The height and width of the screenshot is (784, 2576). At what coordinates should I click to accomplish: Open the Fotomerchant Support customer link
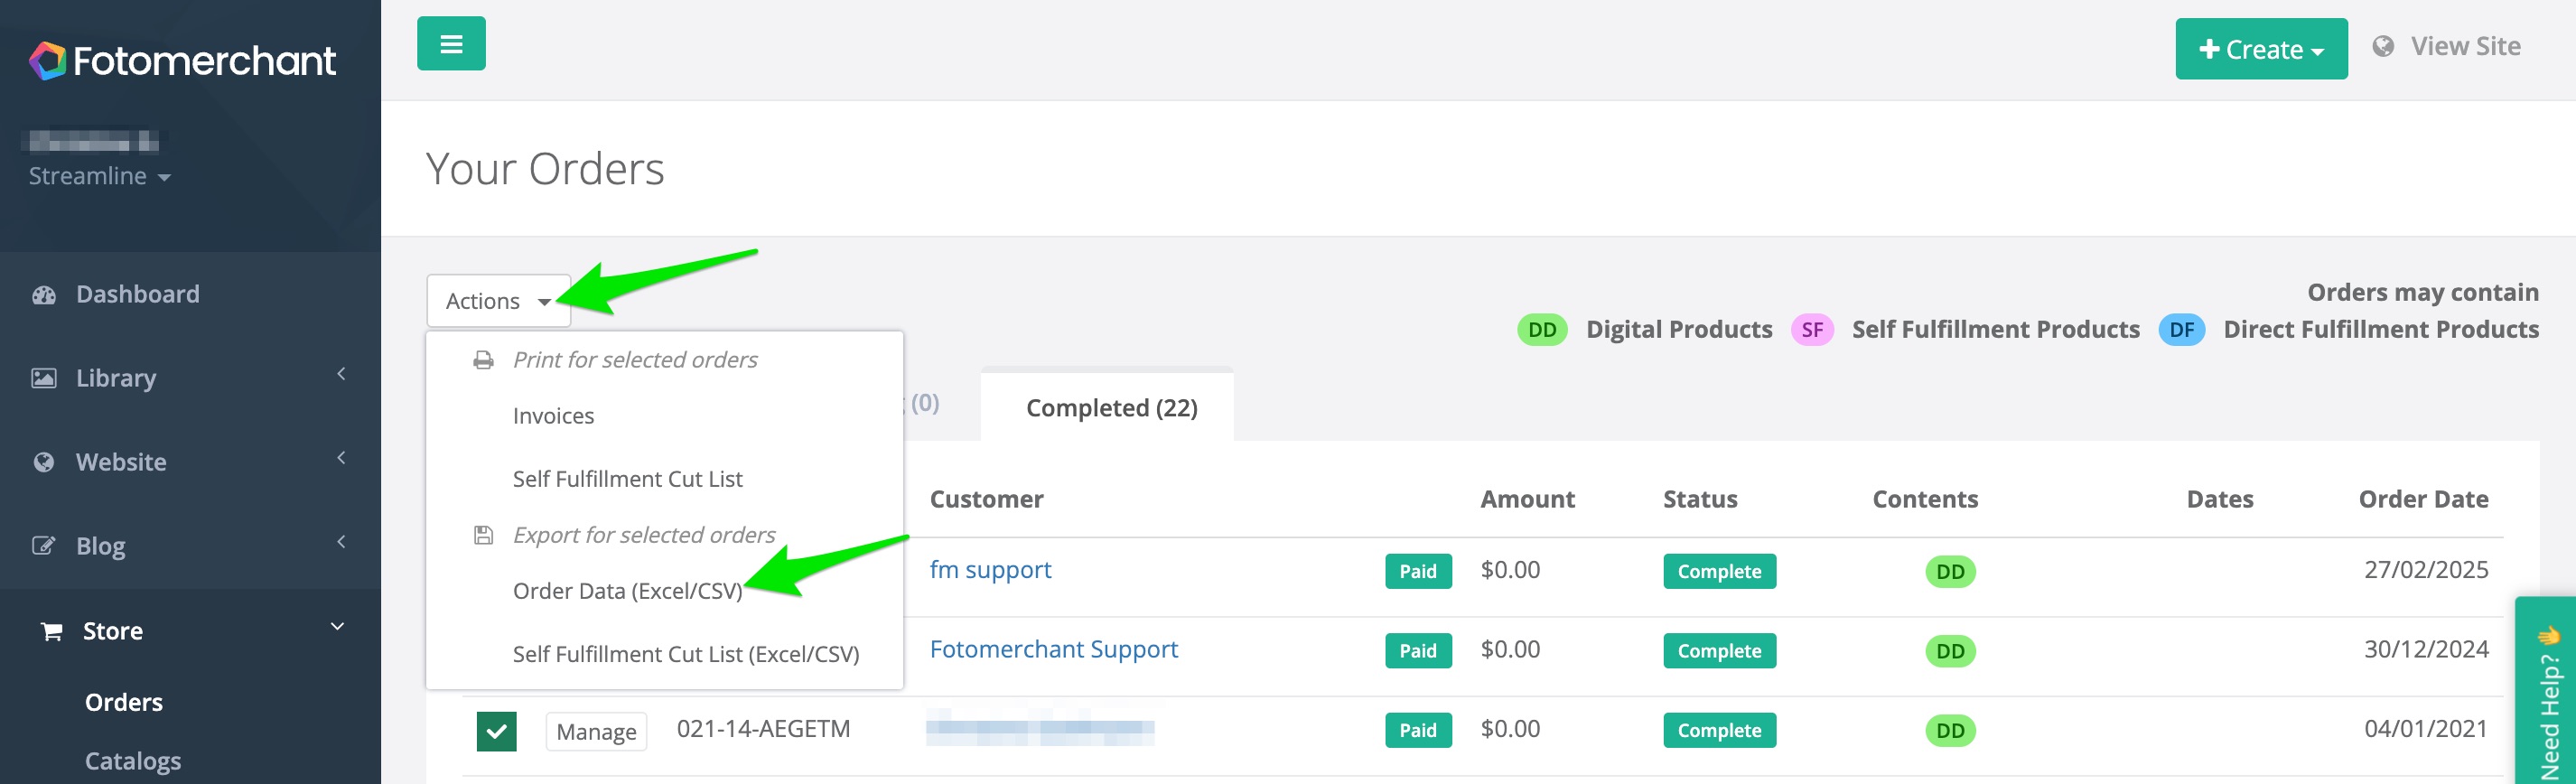1053,650
